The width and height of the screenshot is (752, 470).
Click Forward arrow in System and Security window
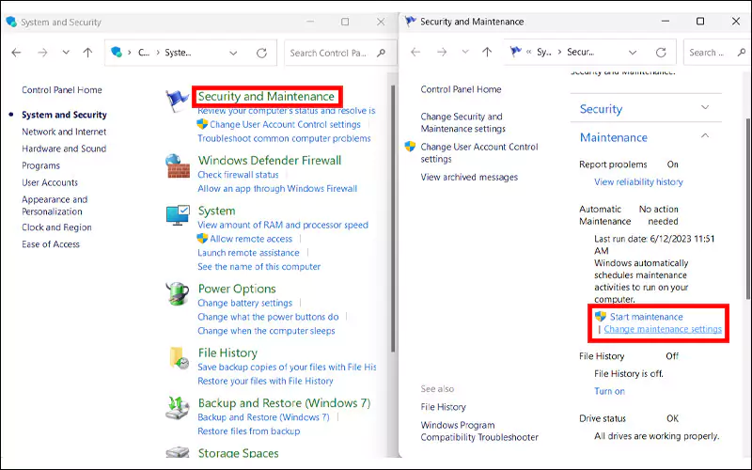pos(42,53)
